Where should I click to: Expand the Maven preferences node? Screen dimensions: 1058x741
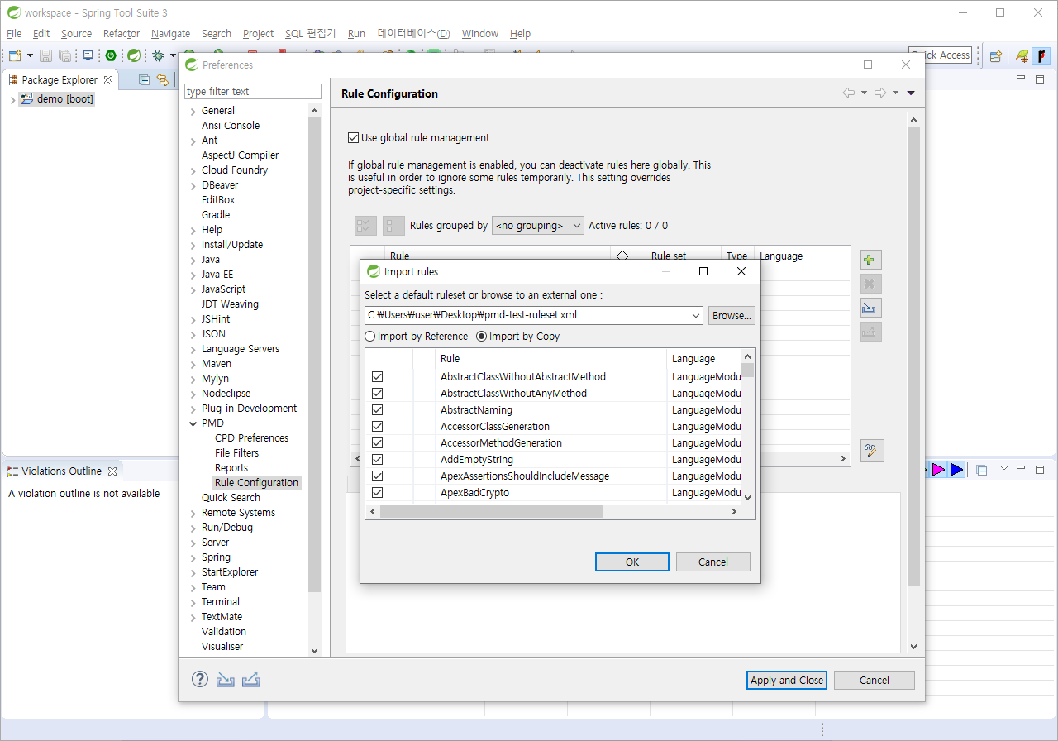tap(193, 364)
